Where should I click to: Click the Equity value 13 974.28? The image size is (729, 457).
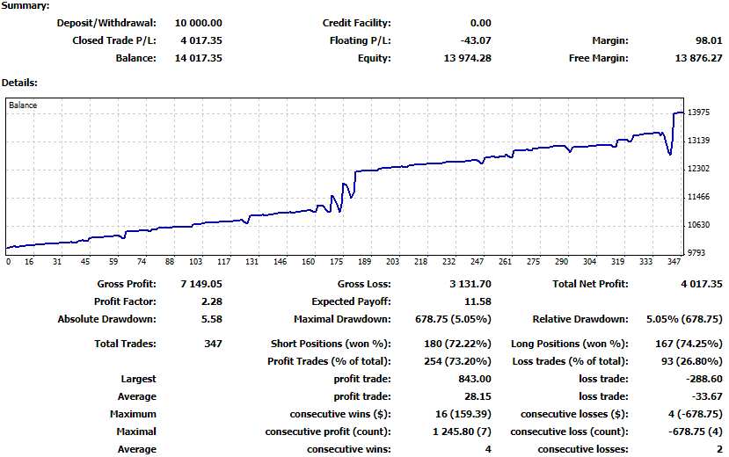(x=468, y=58)
